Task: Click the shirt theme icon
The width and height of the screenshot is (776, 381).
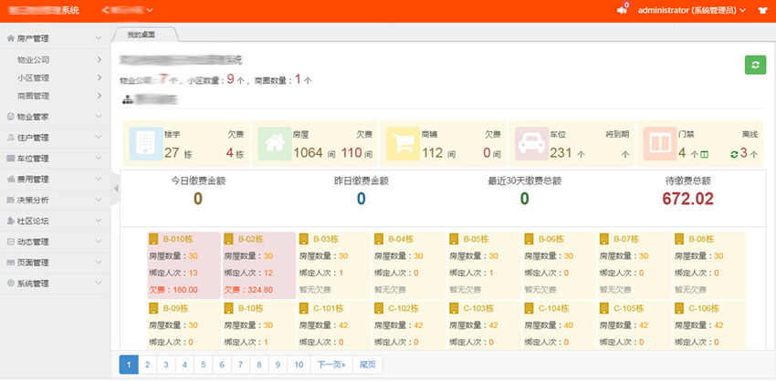Action: 762,10
